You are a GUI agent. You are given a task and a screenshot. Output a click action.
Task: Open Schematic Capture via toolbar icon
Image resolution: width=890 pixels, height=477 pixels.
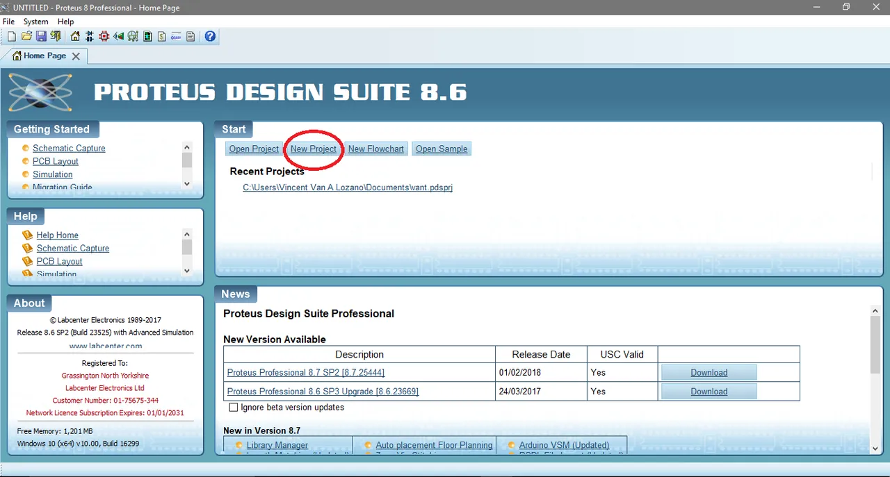(90, 36)
